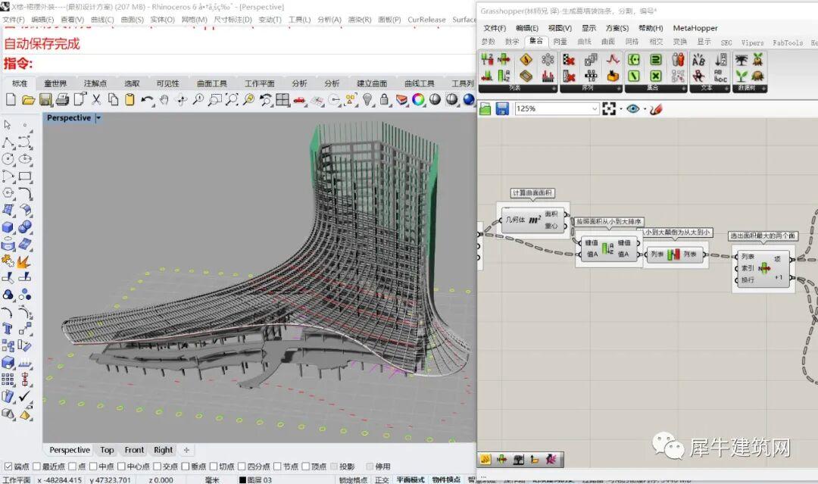Open the Perspective viewport title dropdown arrow
Screen dimensions: 818x484
coord(98,118)
